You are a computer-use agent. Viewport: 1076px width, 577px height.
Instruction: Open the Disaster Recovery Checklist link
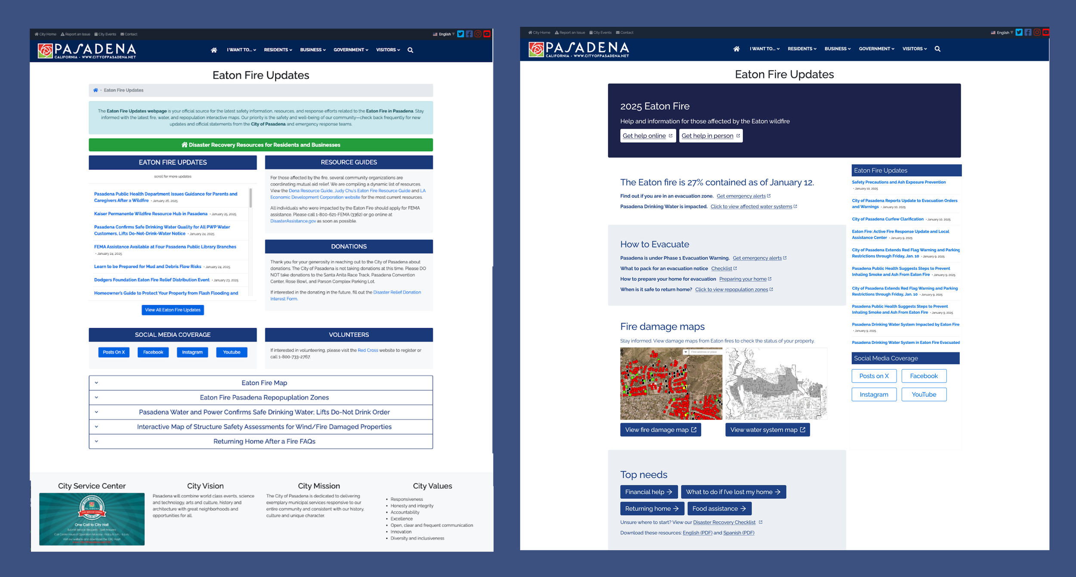tap(724, 522)
